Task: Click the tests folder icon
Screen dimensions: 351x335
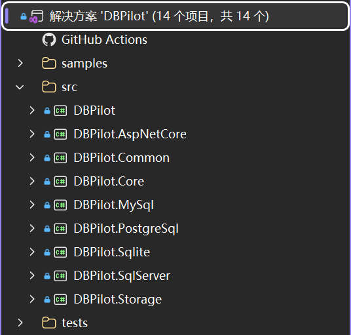Action: pos(49,323)
